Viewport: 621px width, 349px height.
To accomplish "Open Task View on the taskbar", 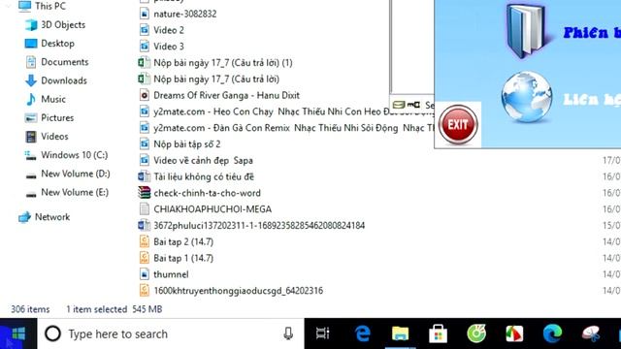I will (322, 333).
